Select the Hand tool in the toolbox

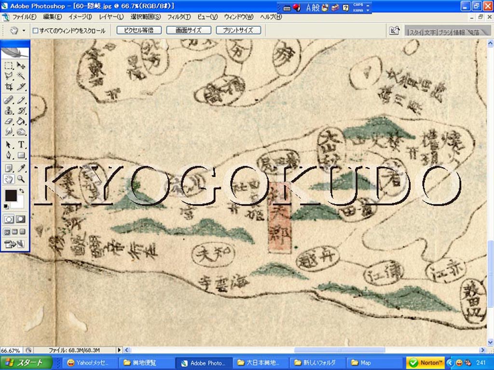click(x=9, y=179)
